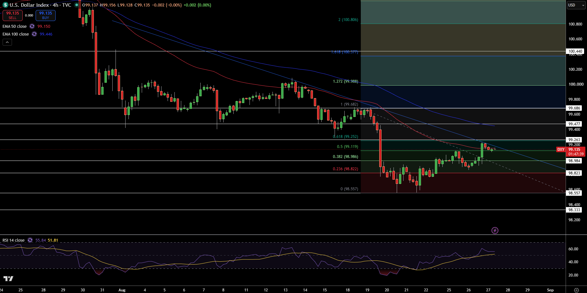Click the RSI value 55.84
Viewport: 587px width, 293px height.
tap(40, 240)
